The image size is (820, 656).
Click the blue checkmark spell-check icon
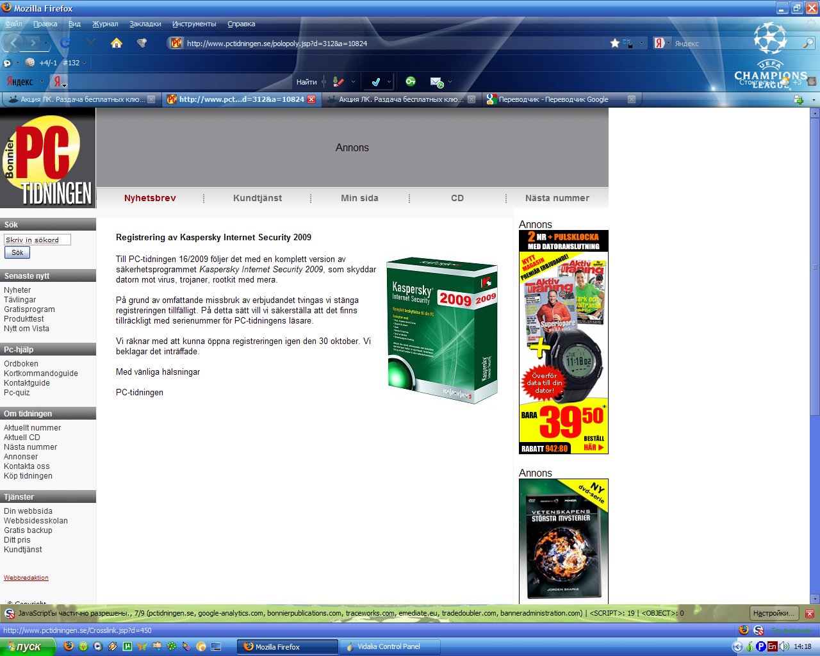(376, 81)
